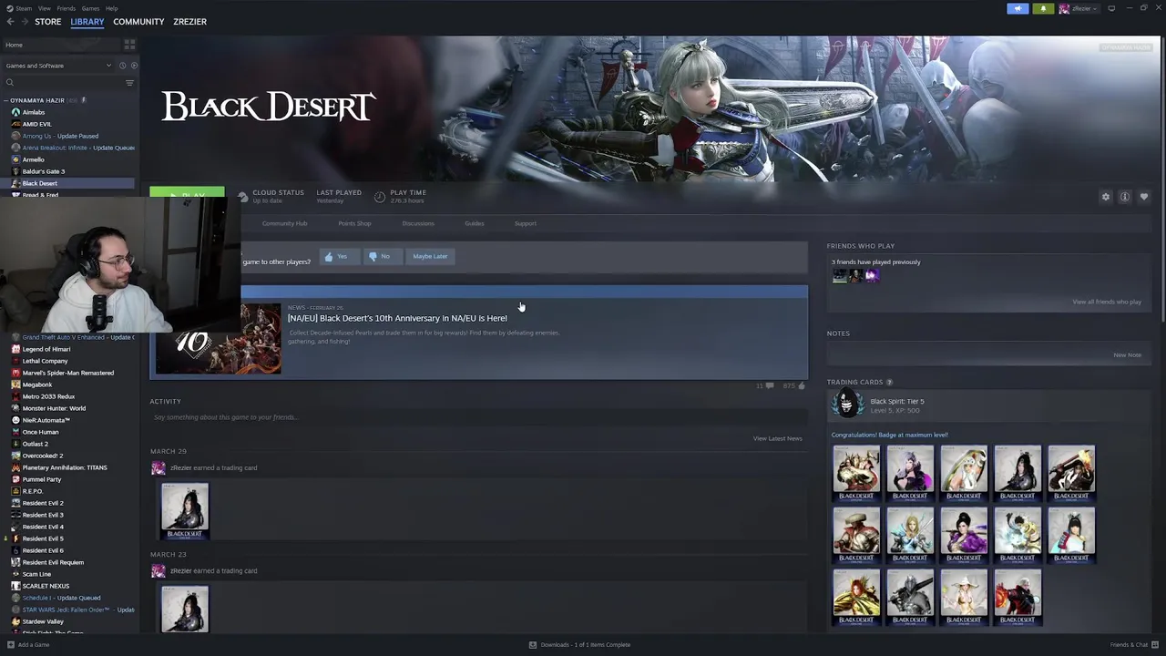This screenshot has width=1166, height=656.
Task: Select Baldur's Gate 3 in the list
Action: 44,171
